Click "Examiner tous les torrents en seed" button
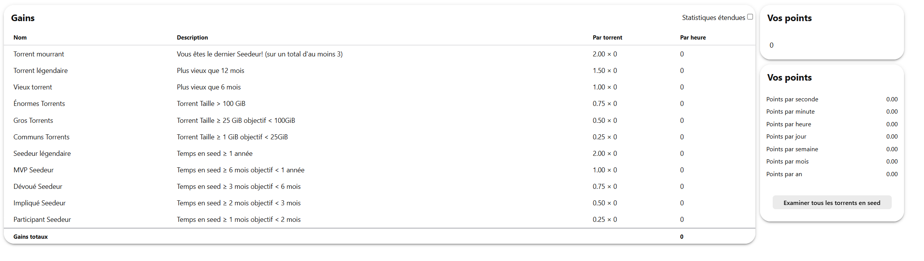Viewport: 924px width, 261px height. tap(831, 203)
